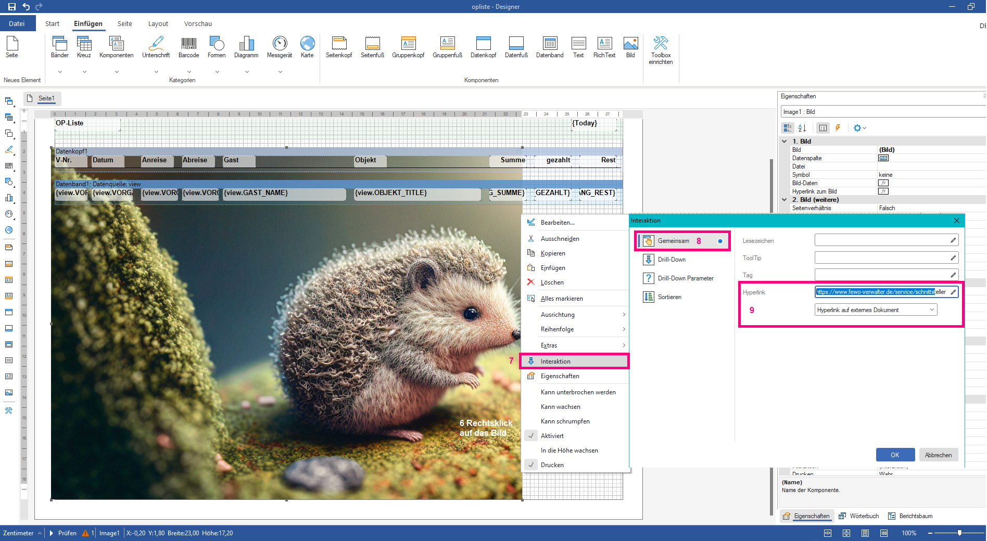Insert a RichText component
987x541 pixels.
[604, 47]
